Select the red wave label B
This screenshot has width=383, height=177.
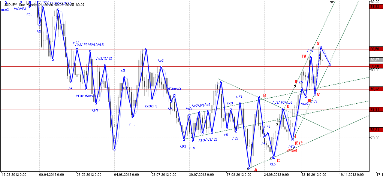tap(264, 95)
